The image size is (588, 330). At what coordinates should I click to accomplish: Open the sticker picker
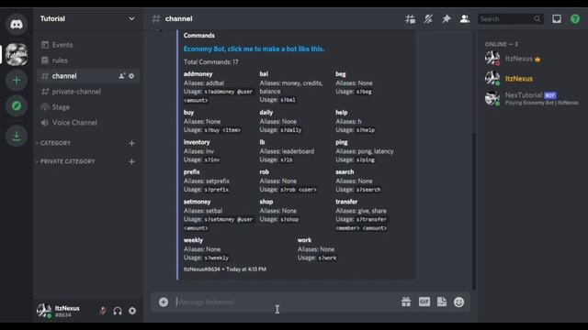pyautogui.click(x=442, y=302)
